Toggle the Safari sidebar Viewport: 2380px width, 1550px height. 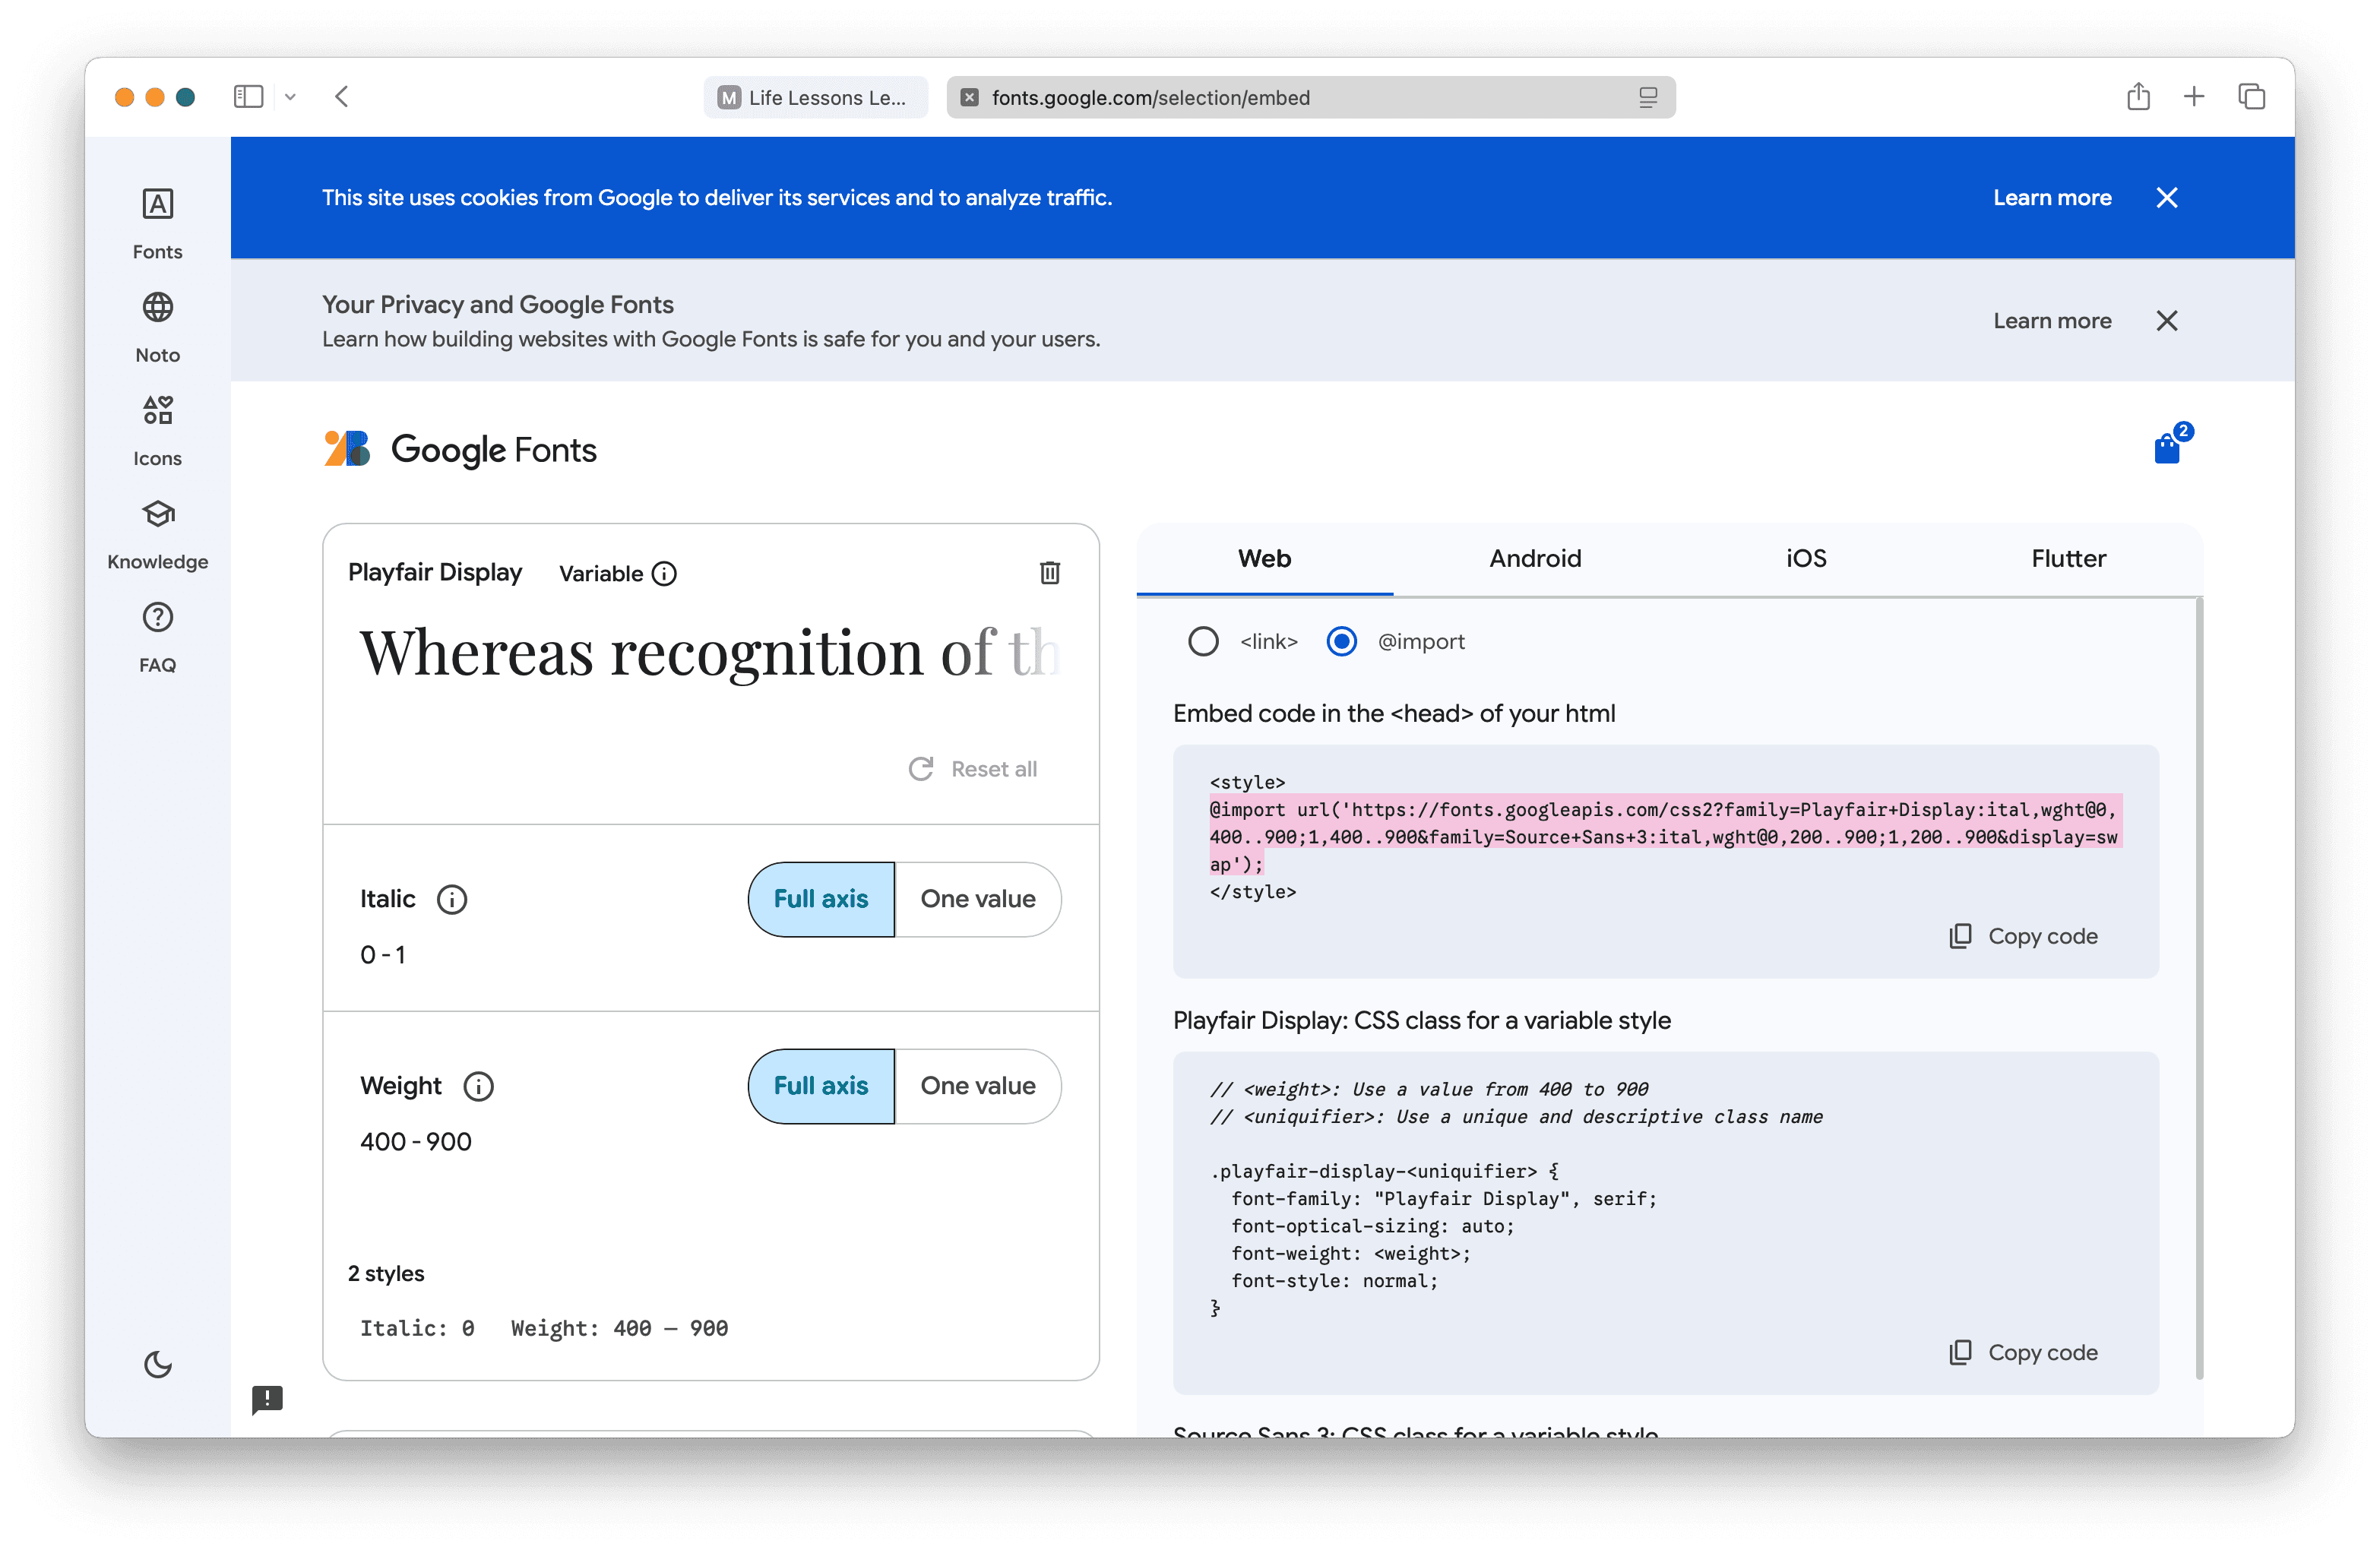[x=248, y=97]
